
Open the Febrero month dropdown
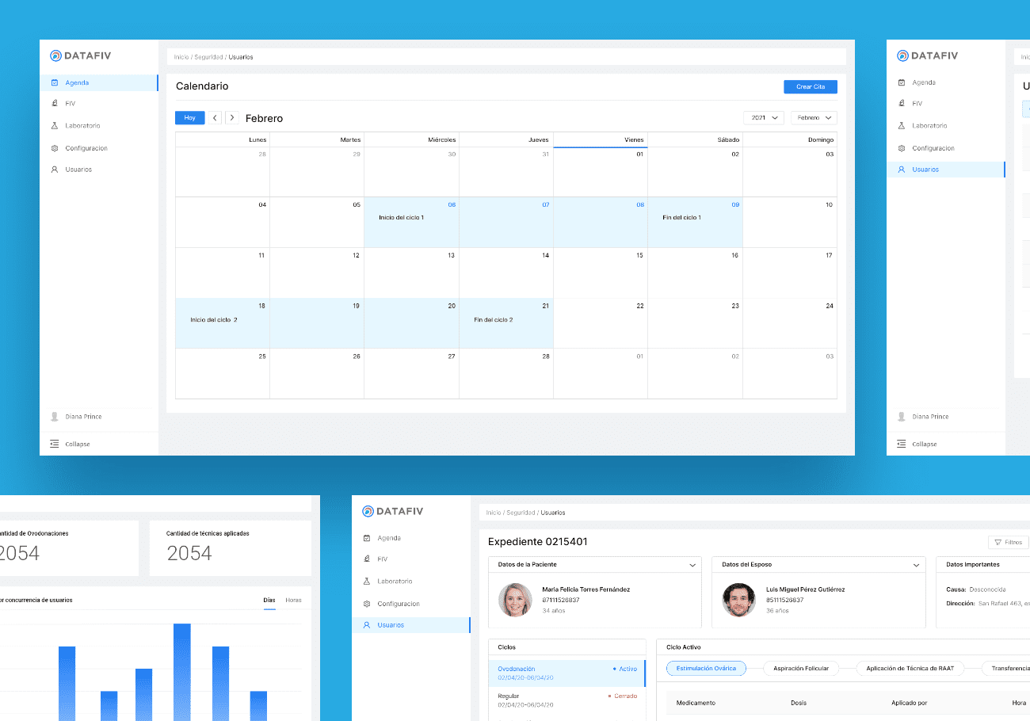[814, 118]
